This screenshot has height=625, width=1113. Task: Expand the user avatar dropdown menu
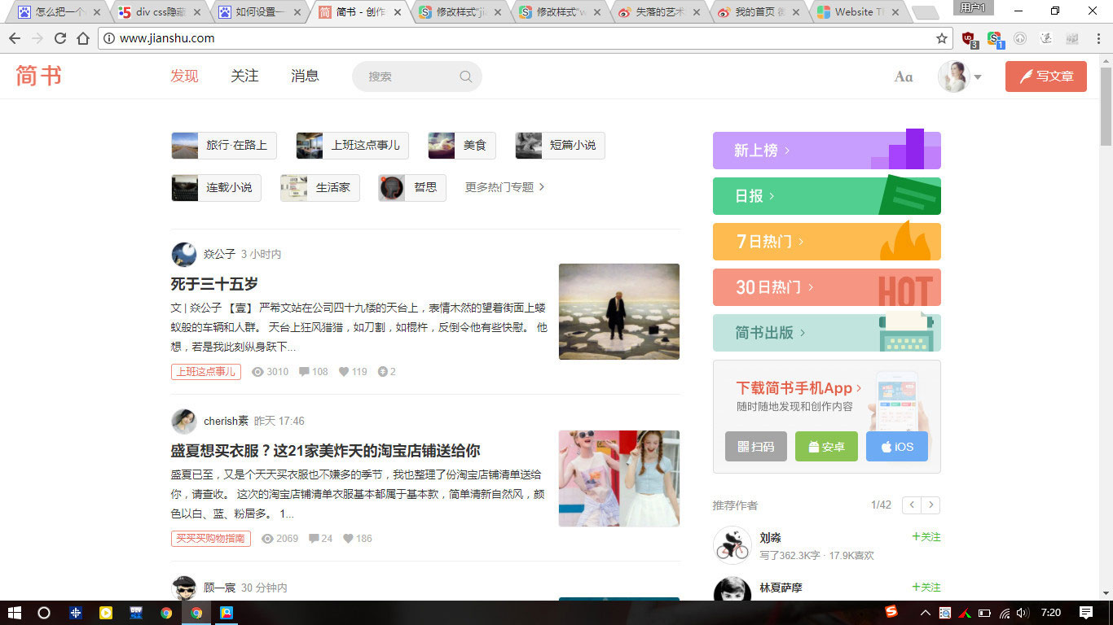pyautogui.click(x=977, y=77)
